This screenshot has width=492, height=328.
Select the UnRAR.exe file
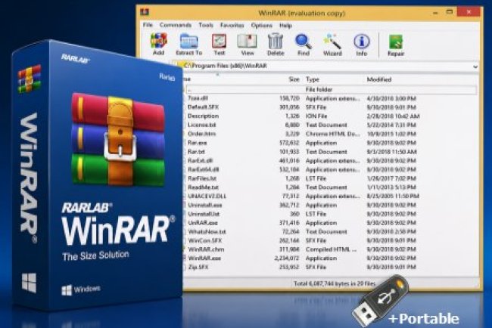click(x=203, y=223)
